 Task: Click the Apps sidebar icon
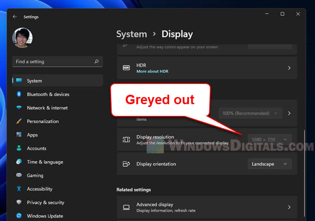click(x=19, y=135)
